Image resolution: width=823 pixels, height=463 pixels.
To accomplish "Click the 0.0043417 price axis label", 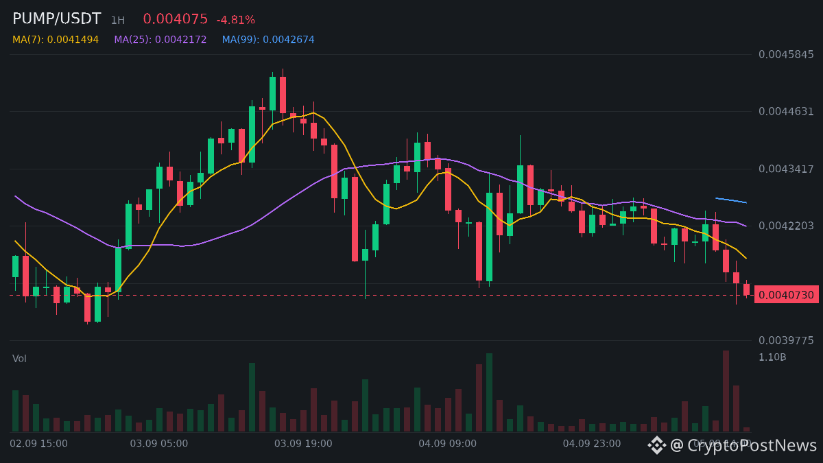I will point(786,169).
